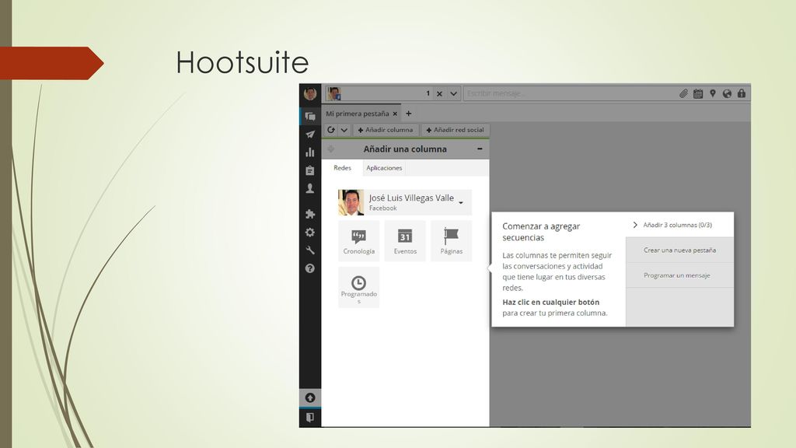The width and height of the screenshot is (796, 448).
Task: Click the Añadir columna button
Action: click(386, 130)
